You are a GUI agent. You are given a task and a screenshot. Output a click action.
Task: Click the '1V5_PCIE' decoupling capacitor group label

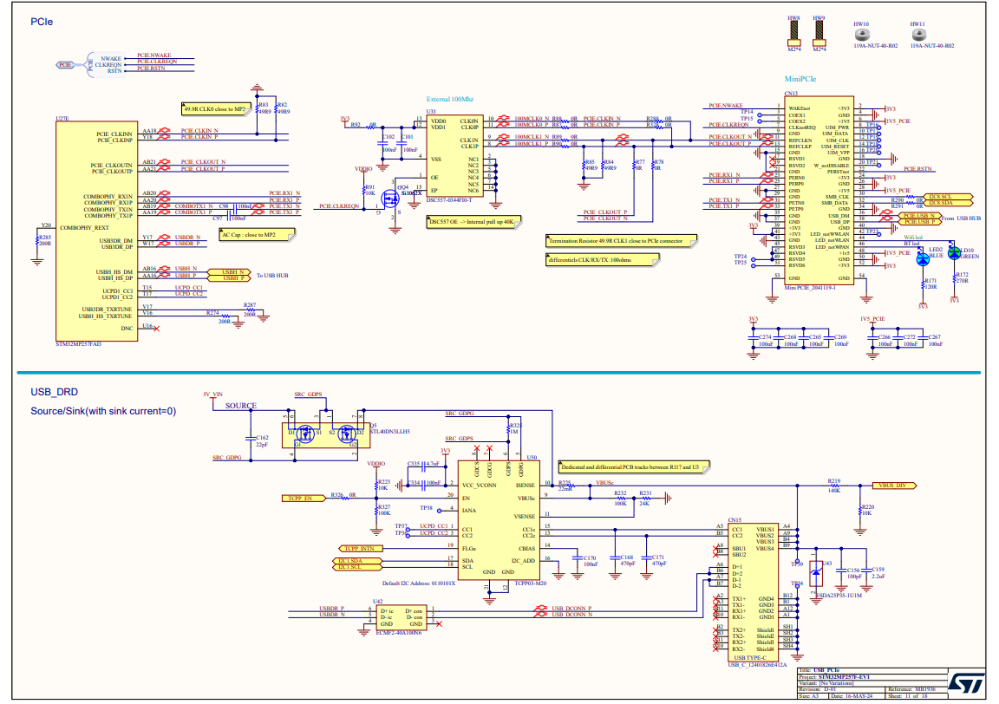872,319
